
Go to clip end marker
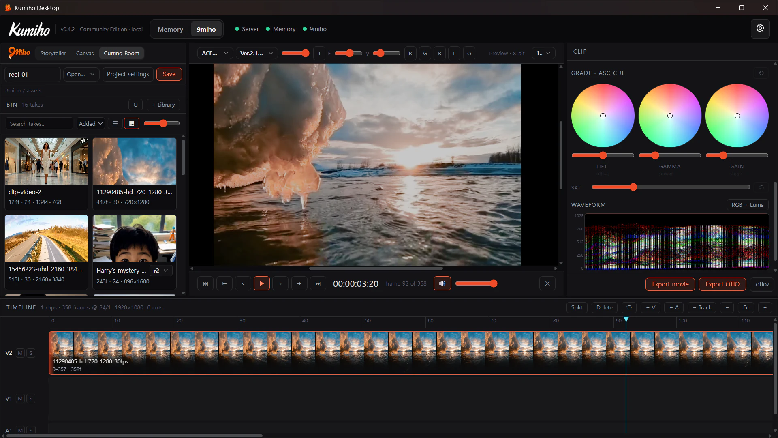(x=299, y=283)
